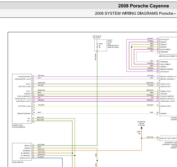Select the "2008 SYSTEM WIRING DIAGRAMS Porsche" heading
Screen dimensions: 177x167
pyautogui.click(x=134, y=13)
